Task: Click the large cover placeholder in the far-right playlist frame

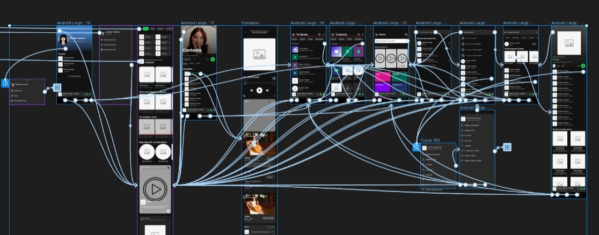Action: coord(568,43)
